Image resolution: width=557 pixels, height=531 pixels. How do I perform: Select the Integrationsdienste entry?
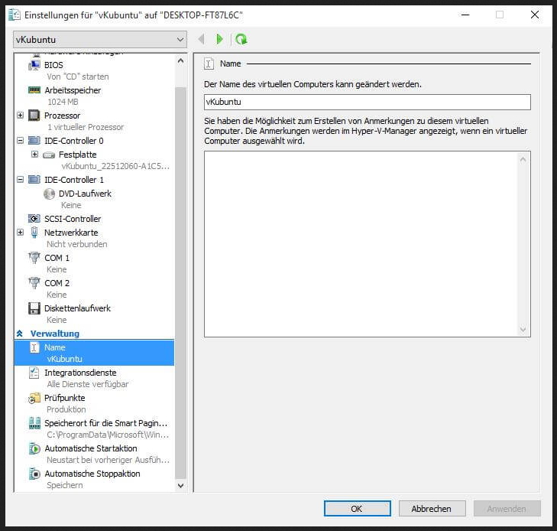(80, 373)
